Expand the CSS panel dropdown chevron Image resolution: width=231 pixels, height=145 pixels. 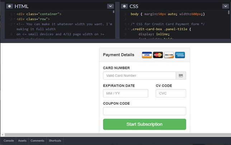(x=225, y=6)
